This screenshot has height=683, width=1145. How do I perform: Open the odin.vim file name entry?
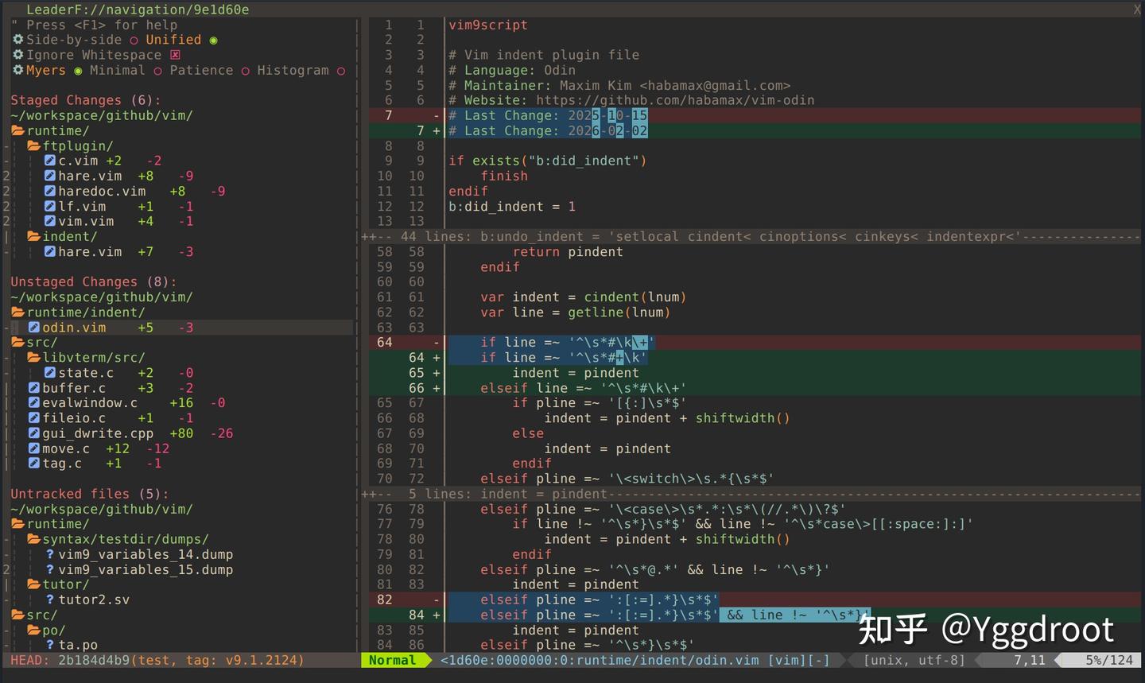coord(74,328)
